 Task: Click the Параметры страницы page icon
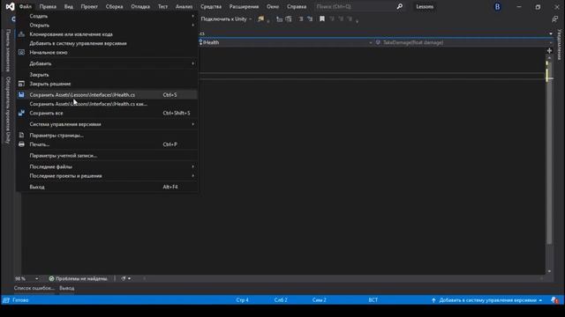click(x=21, y=135)
